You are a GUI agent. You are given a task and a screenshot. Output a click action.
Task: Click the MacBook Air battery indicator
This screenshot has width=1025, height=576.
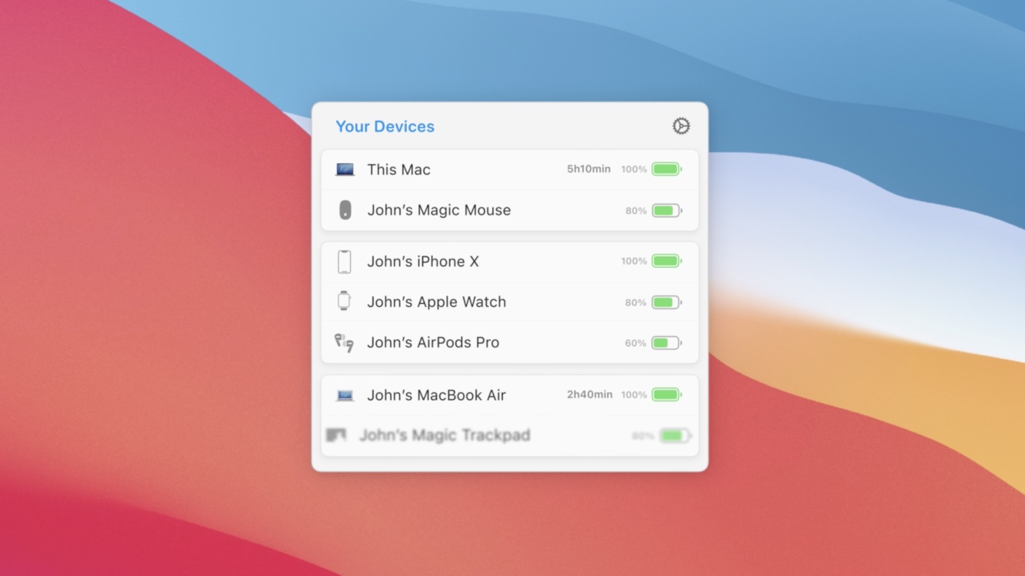[x=667, y=394]
